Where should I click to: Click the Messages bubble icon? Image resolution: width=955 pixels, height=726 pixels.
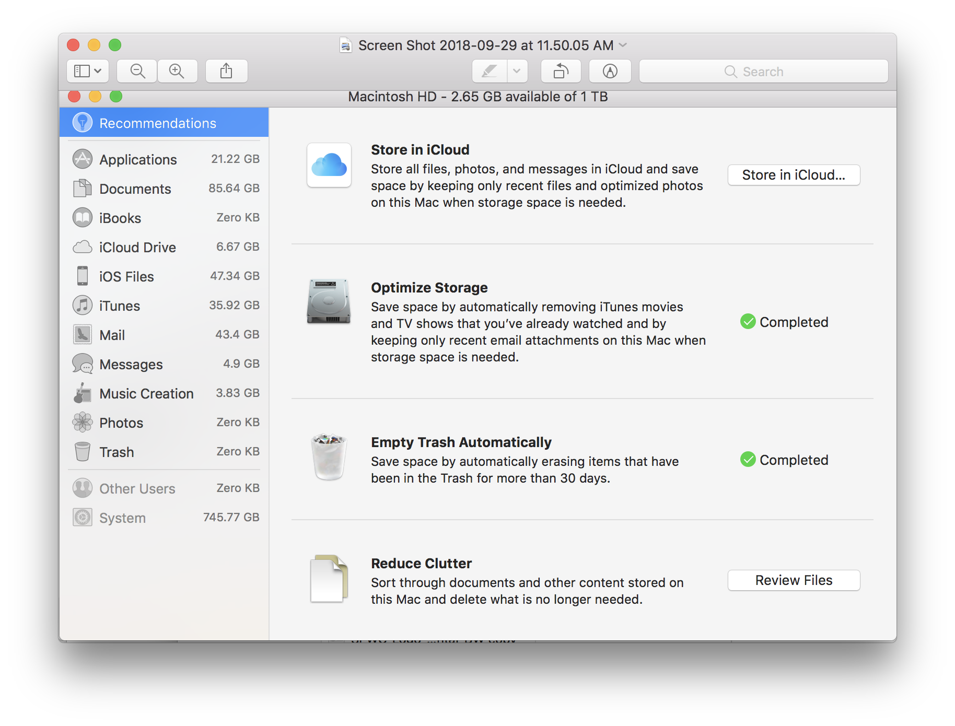point(83,364)
